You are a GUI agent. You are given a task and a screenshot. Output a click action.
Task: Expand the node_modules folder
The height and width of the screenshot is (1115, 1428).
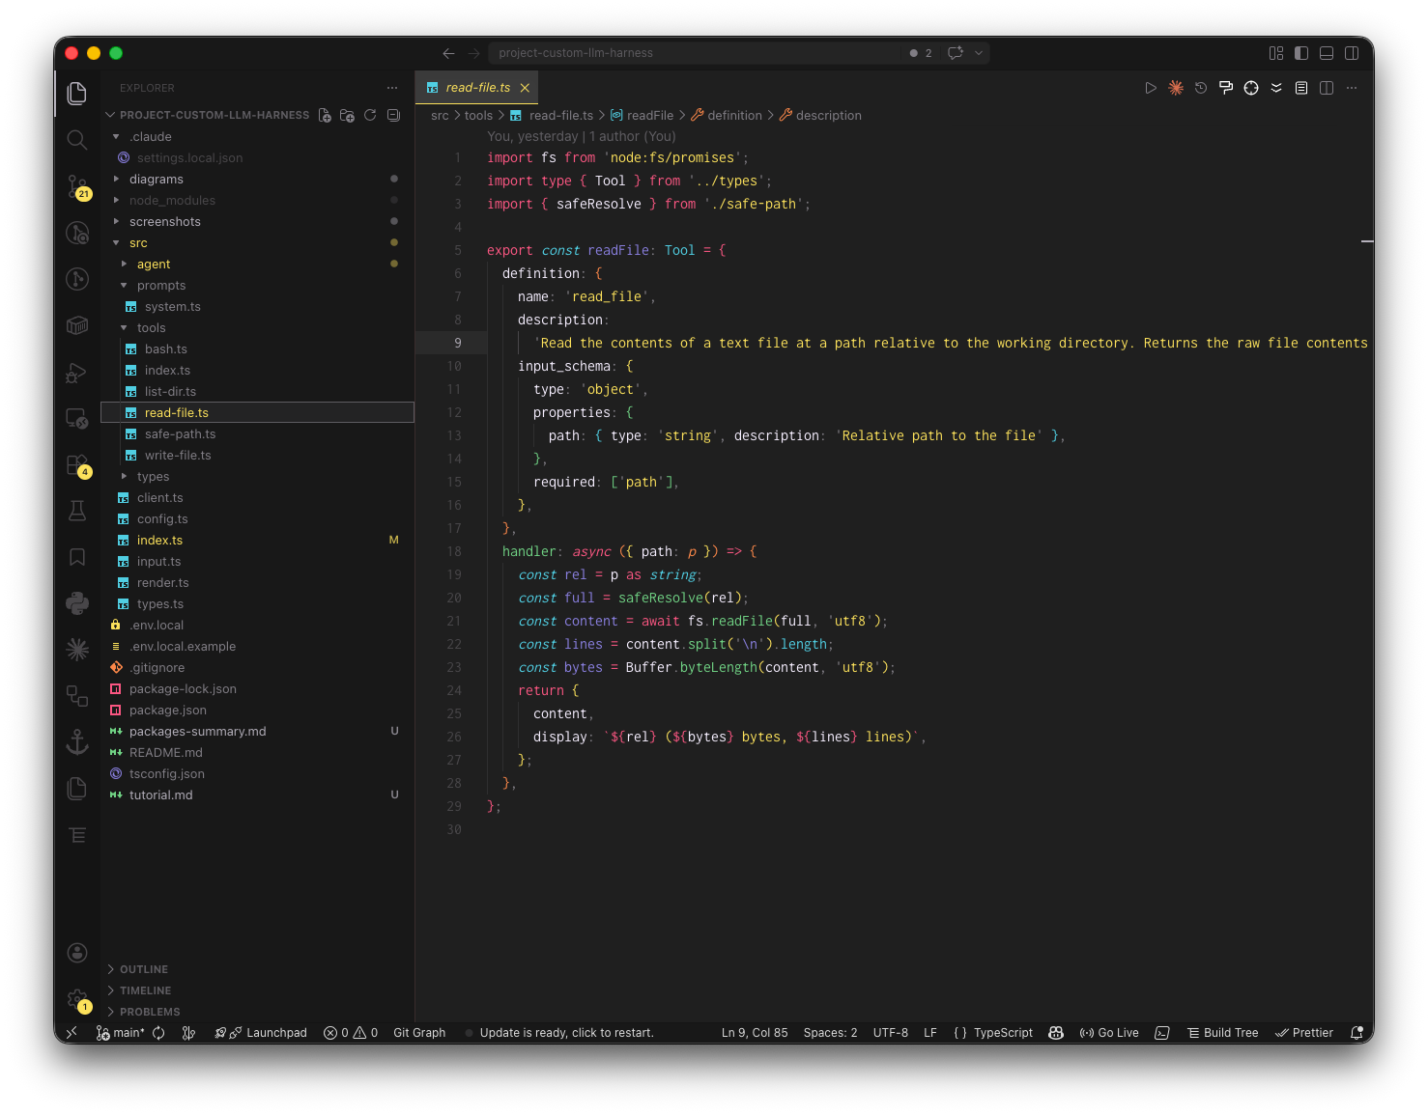pos(257,201)
